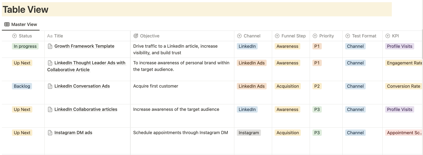Click the Engagement Rate KPI tag

(404, 63)
